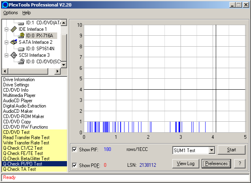Click the question mark help button

click(240, 164)
